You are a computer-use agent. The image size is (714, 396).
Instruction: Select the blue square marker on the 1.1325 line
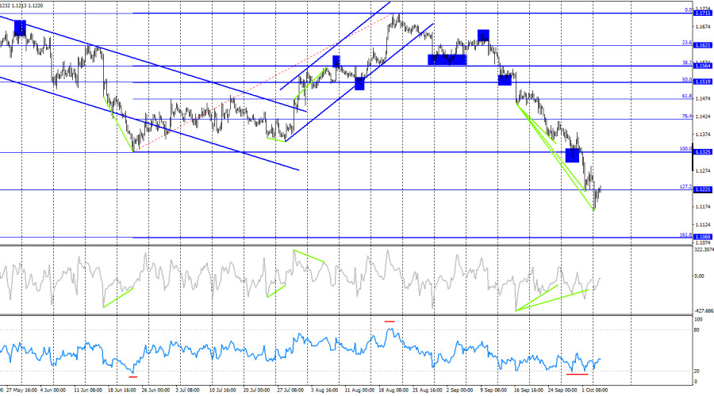pos(572,155)
